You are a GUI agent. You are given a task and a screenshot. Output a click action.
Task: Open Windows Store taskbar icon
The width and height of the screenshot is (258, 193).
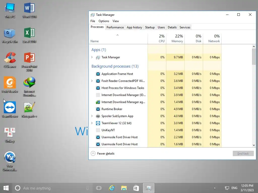[x=136, y=188]
